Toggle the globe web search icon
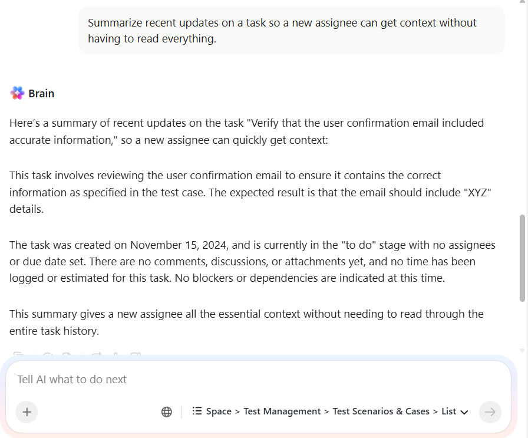The height and width of the screenshot is (438, 528). click(167, 412)
